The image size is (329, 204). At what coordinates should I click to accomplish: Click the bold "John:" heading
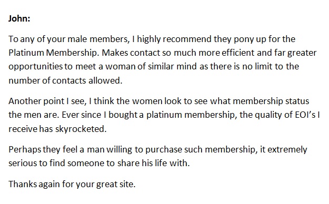pyautogui.click(x=19, y=18)
